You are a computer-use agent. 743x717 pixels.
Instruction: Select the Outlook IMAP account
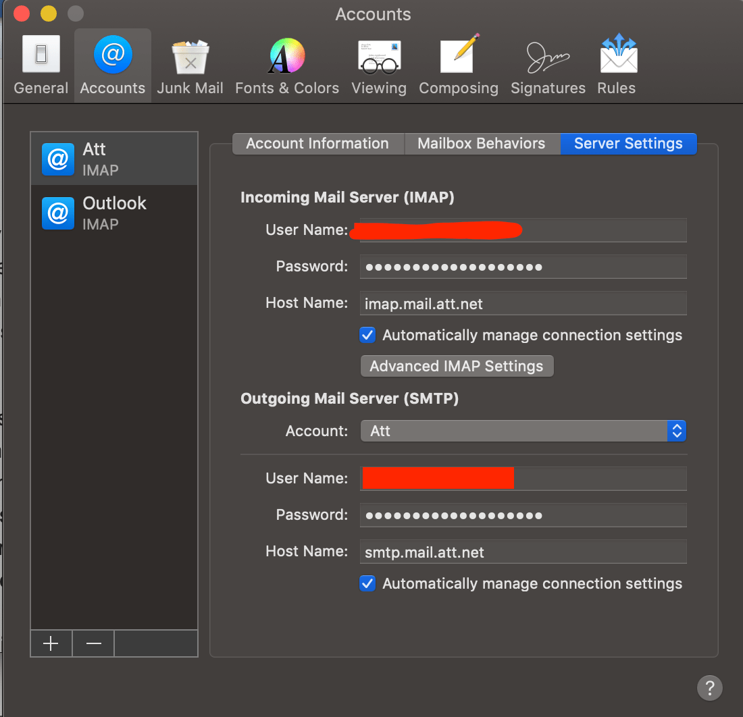coord(114,213)
